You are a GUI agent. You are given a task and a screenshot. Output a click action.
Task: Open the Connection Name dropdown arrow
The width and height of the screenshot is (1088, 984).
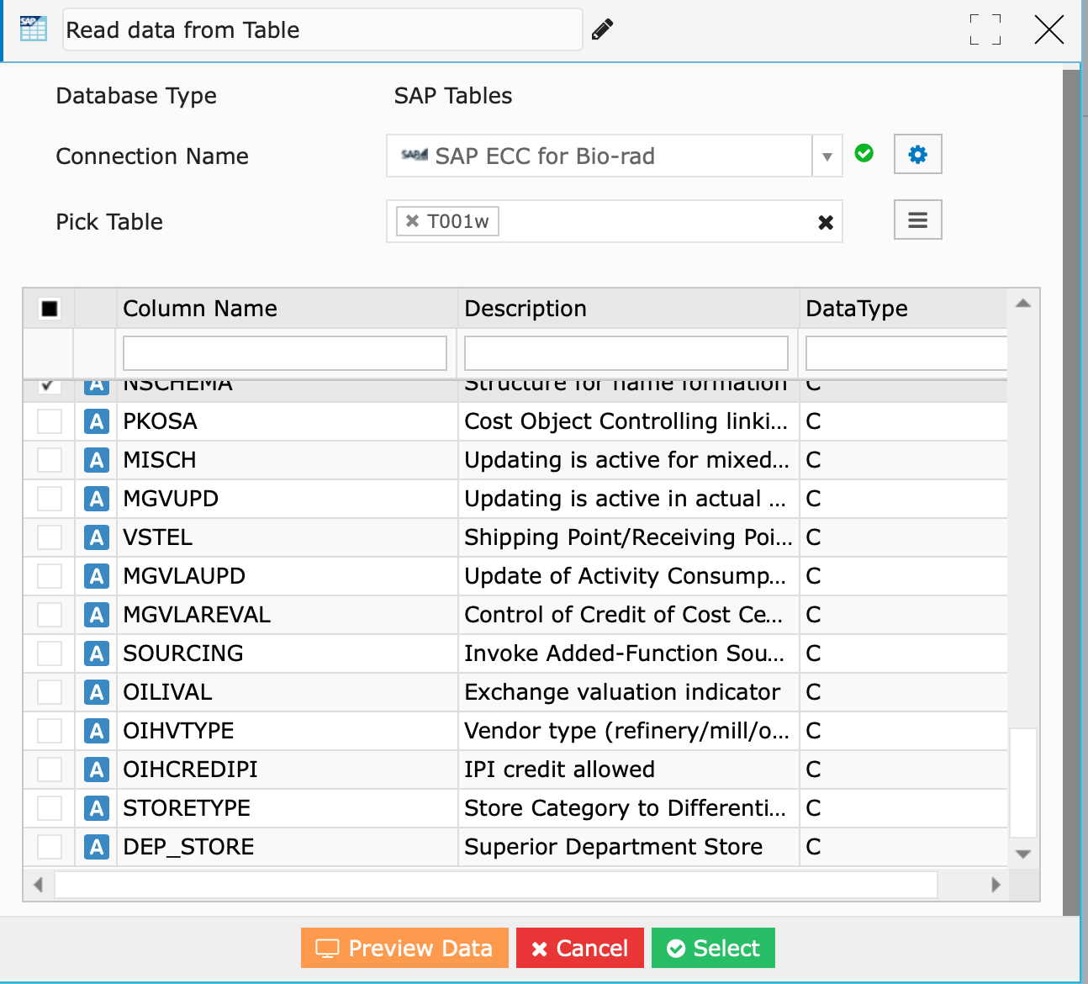(827, 156)
